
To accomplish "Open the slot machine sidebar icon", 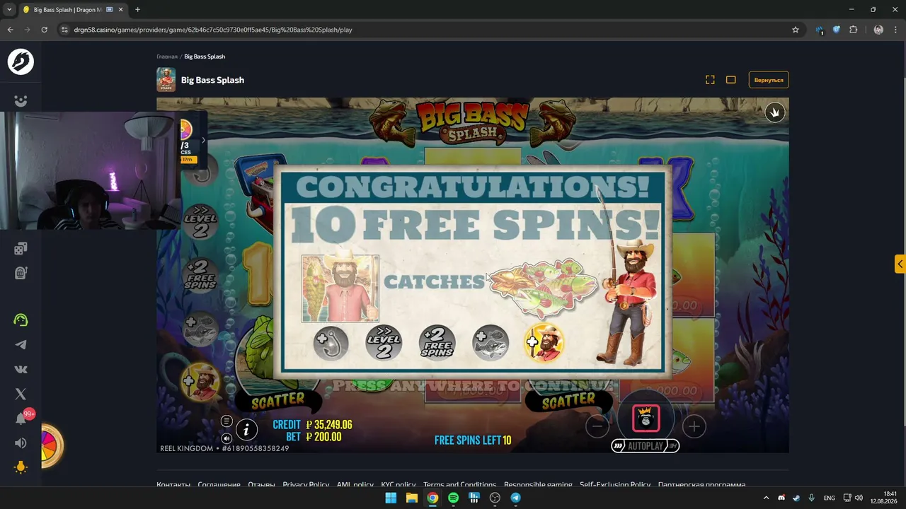I will click(x=21, y=273).
